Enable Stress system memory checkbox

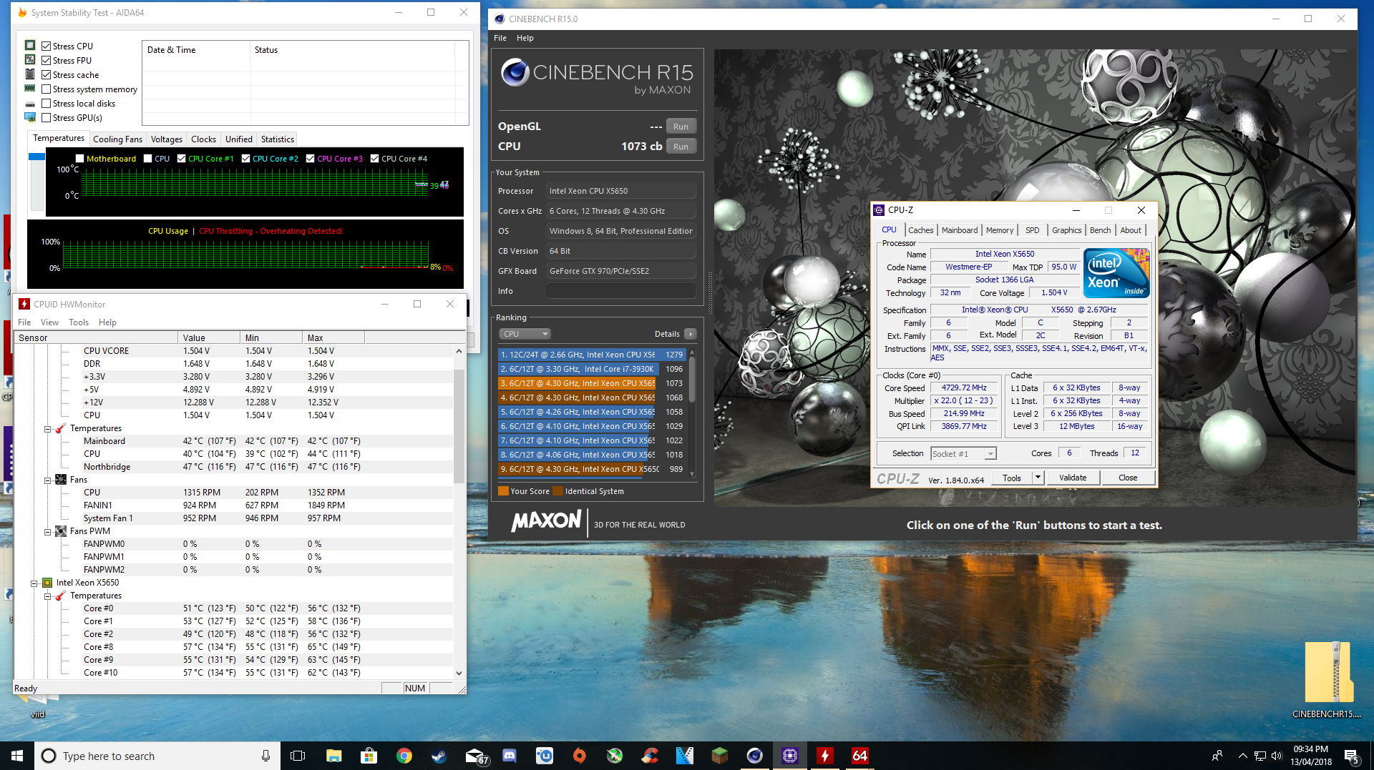click(47, 89)
